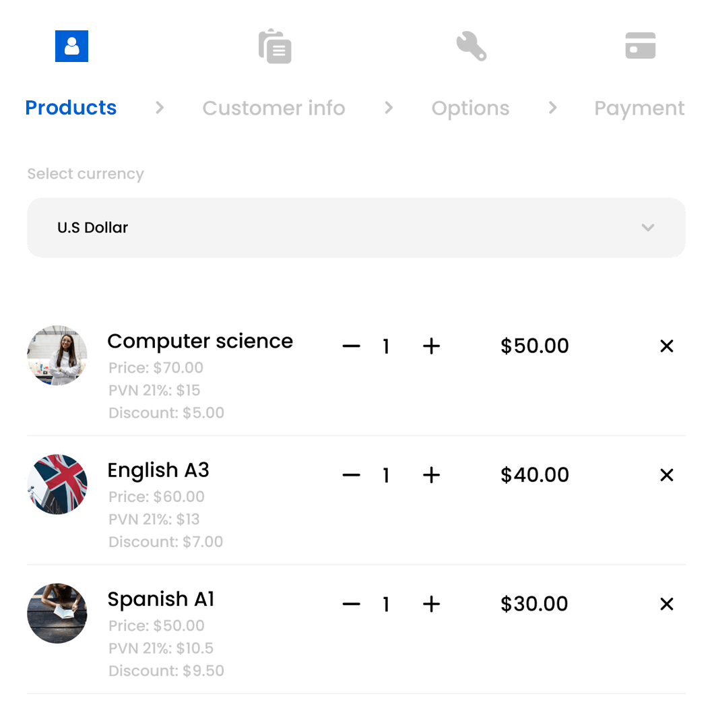Increase Spanish A1 quantity
The width and height of the screenshot is (712, 719).
[431, 604]
